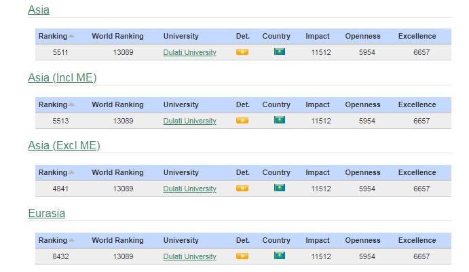Open the Asia (Incl ME) heading link
This screenshot has width=469, height=272.
pyautogui.click(x=62, y=78)
